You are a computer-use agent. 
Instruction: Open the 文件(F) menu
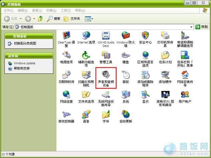tap(8, 10)
